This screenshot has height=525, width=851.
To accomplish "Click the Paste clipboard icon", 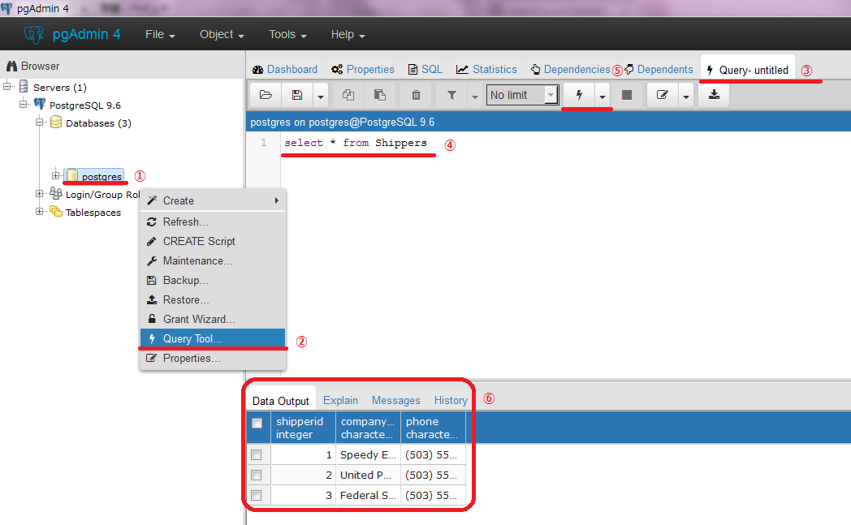I will point(379,95).
